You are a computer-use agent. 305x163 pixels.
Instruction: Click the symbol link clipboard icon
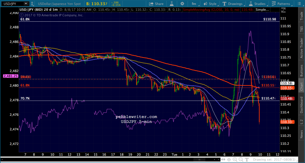pos(32,4)
